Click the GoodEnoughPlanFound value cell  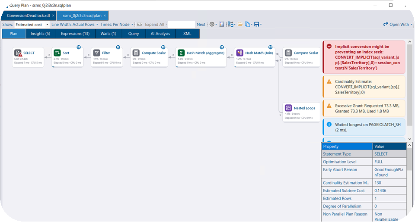tap(389, 172)
